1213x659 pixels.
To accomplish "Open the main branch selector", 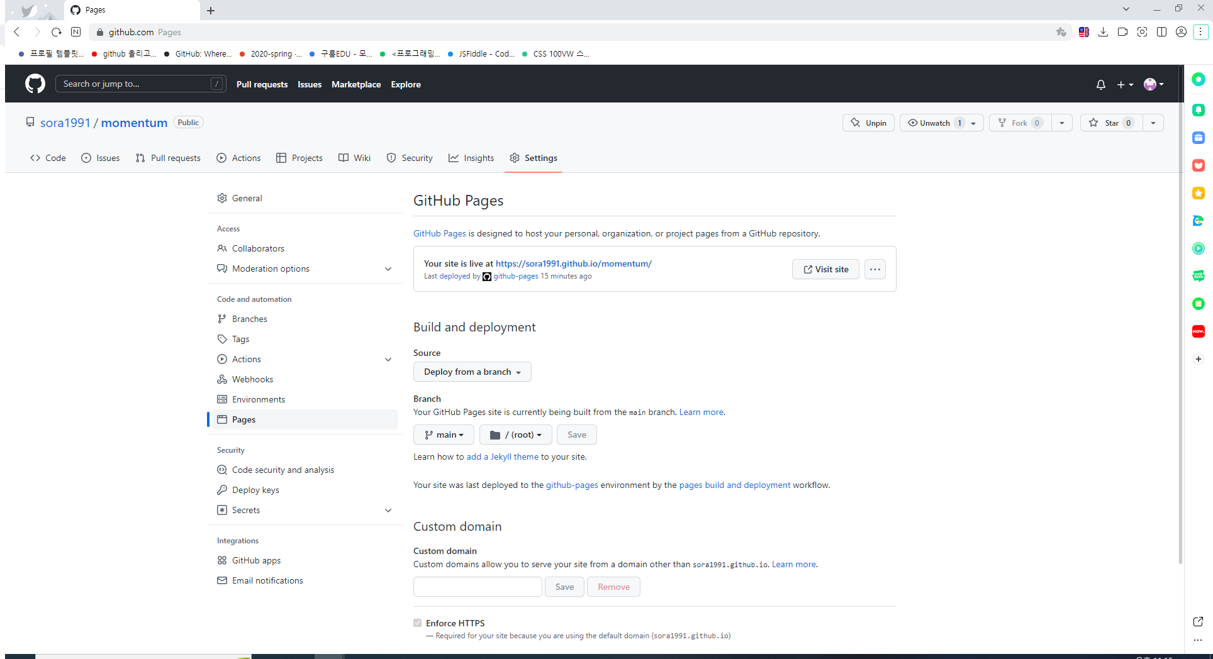I will click(x=444, y=435).
